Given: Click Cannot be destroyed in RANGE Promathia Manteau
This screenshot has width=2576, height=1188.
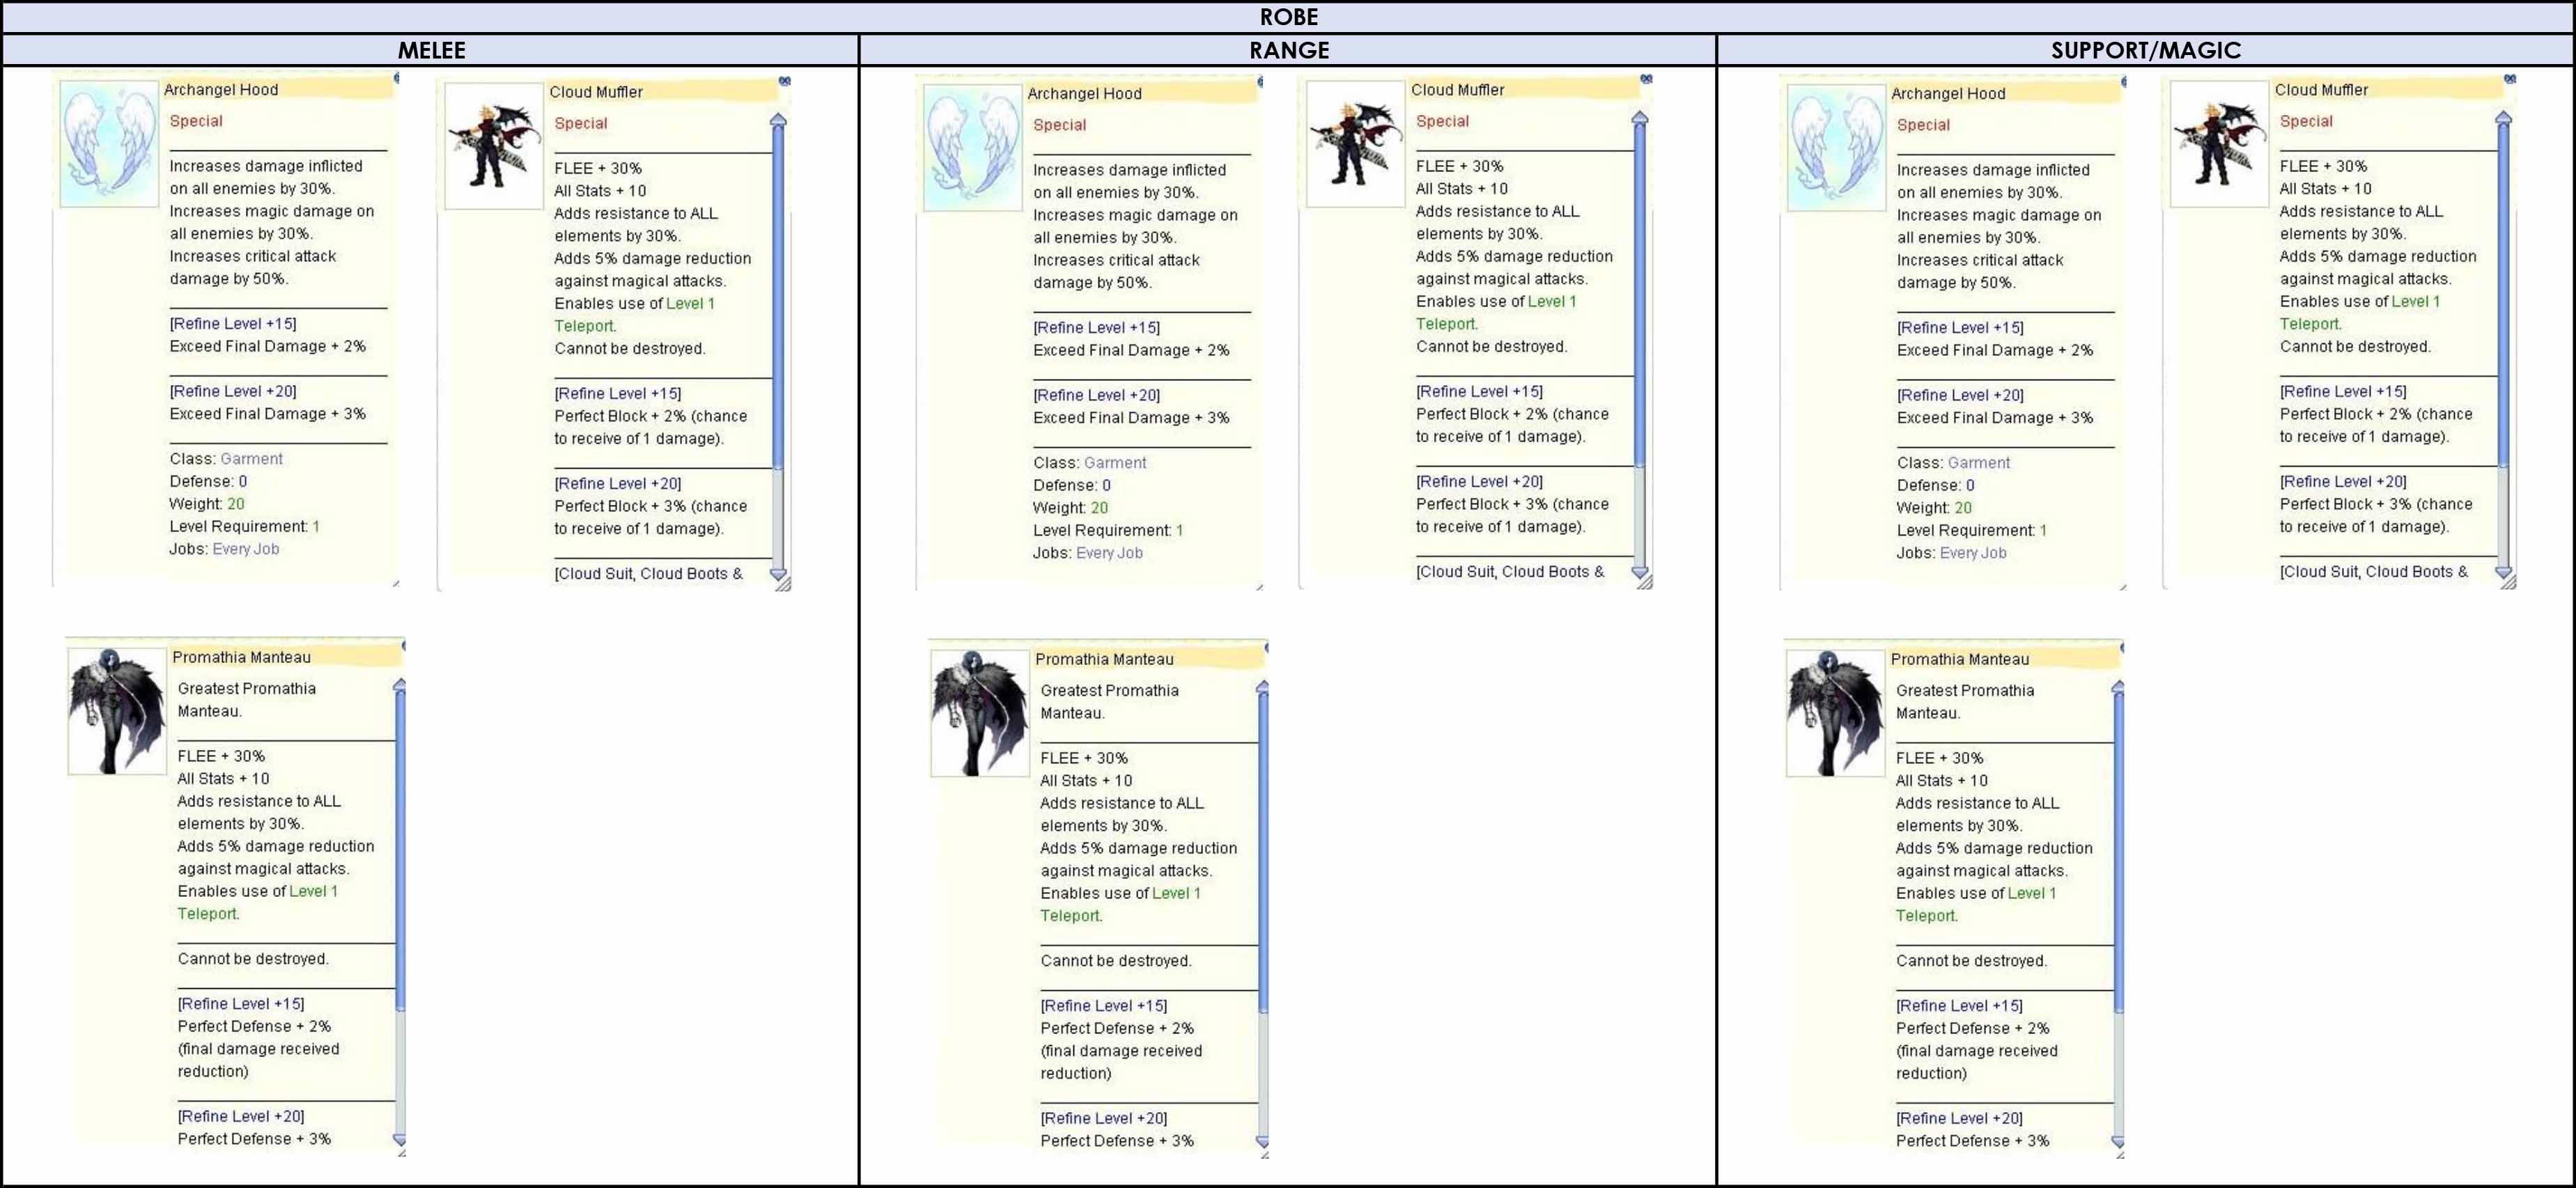Looking at the screenshot, I should click(x=1115, y=961).
